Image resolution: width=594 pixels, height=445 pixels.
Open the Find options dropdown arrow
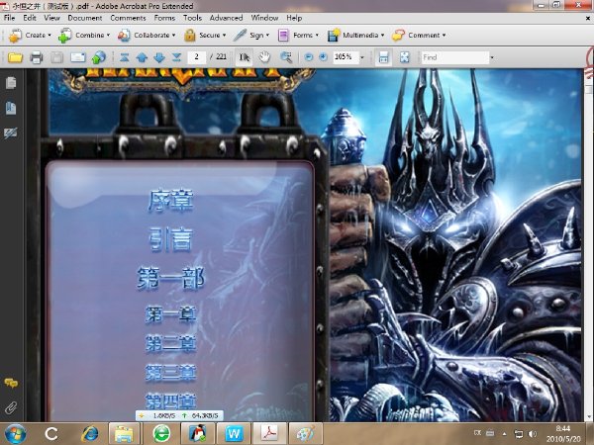(x=492, y=57)
